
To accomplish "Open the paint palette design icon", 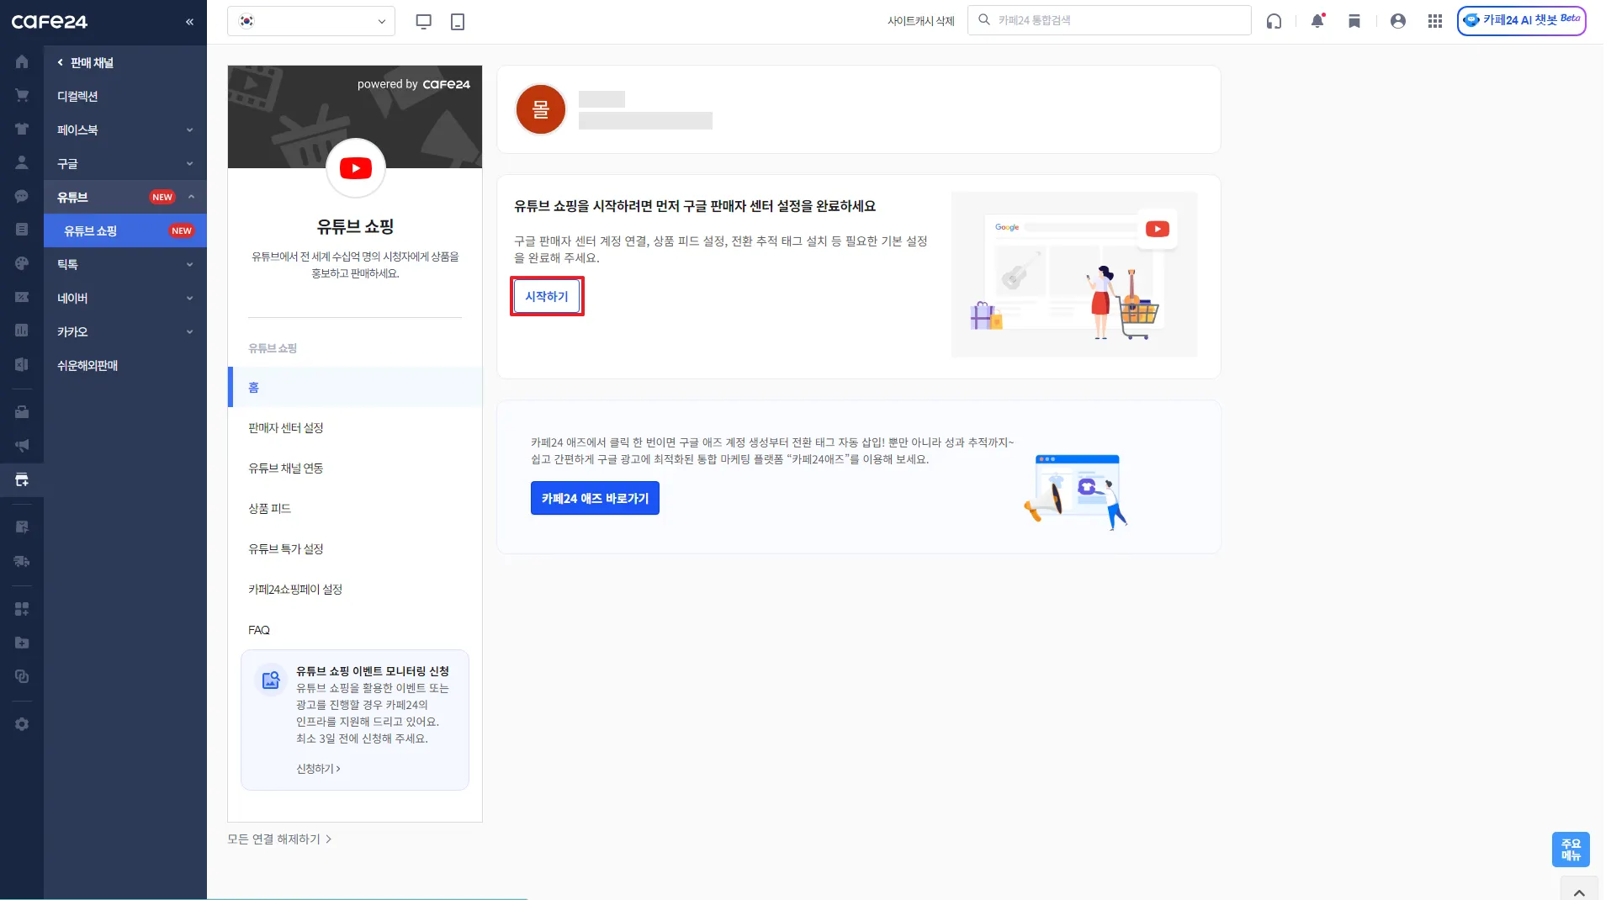I will click(22, 263).
